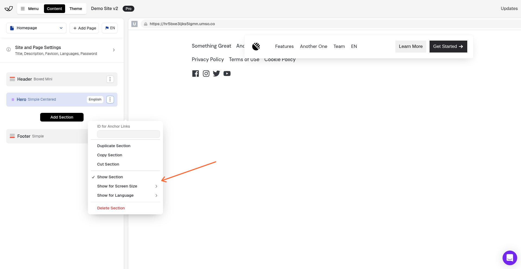Open the chat support bubble
Screen dimensions: 521x269
(x=510, y=258)
